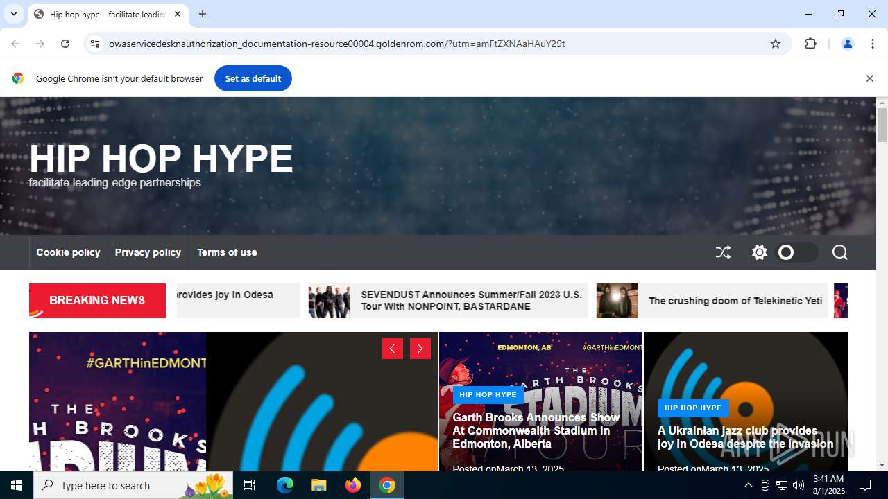Select the Hip hop hype browser tab
The width and height of the screenshot is (888, 499).
tap(108, 14)
